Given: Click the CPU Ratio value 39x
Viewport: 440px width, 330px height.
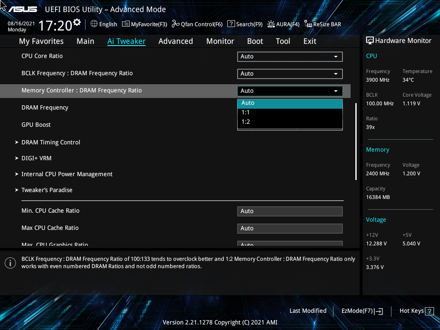Looking at the screenshot, I should (x=370, y=127).
